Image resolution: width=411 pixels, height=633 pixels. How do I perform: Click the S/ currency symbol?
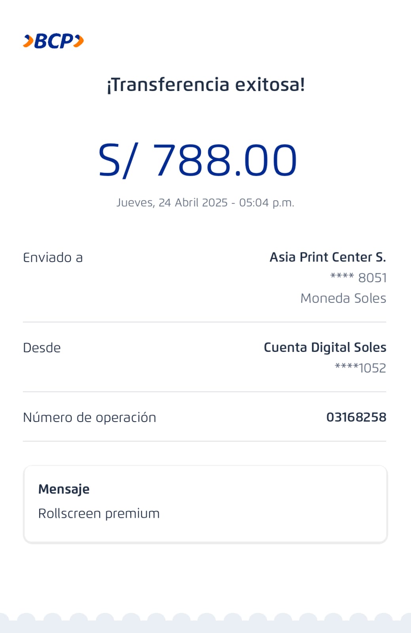[x=118, y=160]
